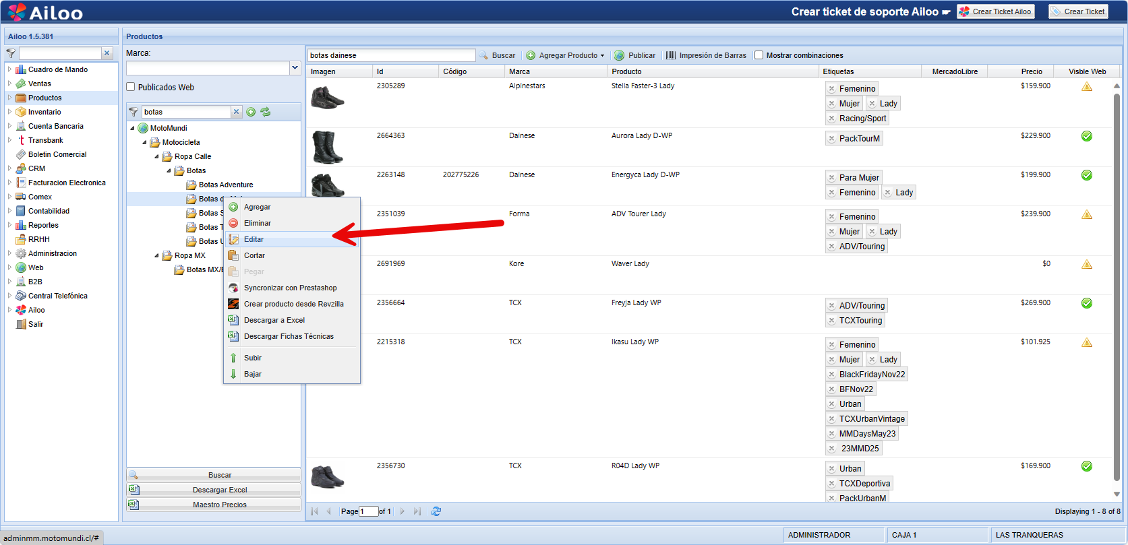Click the Reportes chart icon
Image resolution: width=1128 pixels, height=545 pixels.
tap(21, 225)
